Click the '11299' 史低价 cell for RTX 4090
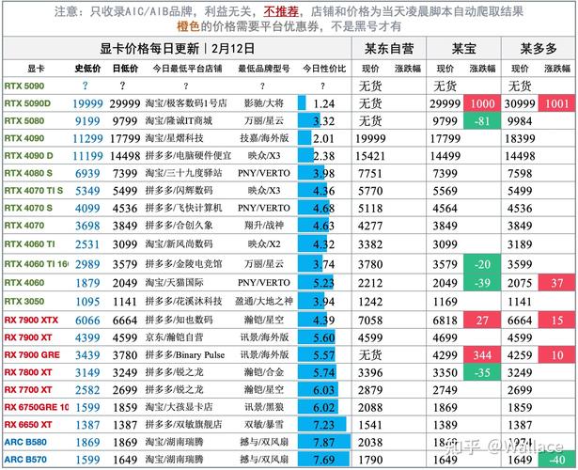 point(87,138)
